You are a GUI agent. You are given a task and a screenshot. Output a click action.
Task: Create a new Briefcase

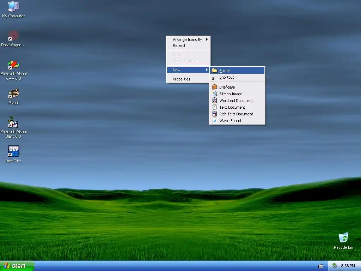pos(237,87)
